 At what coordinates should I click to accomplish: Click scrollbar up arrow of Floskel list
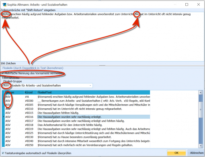[201, 93]
